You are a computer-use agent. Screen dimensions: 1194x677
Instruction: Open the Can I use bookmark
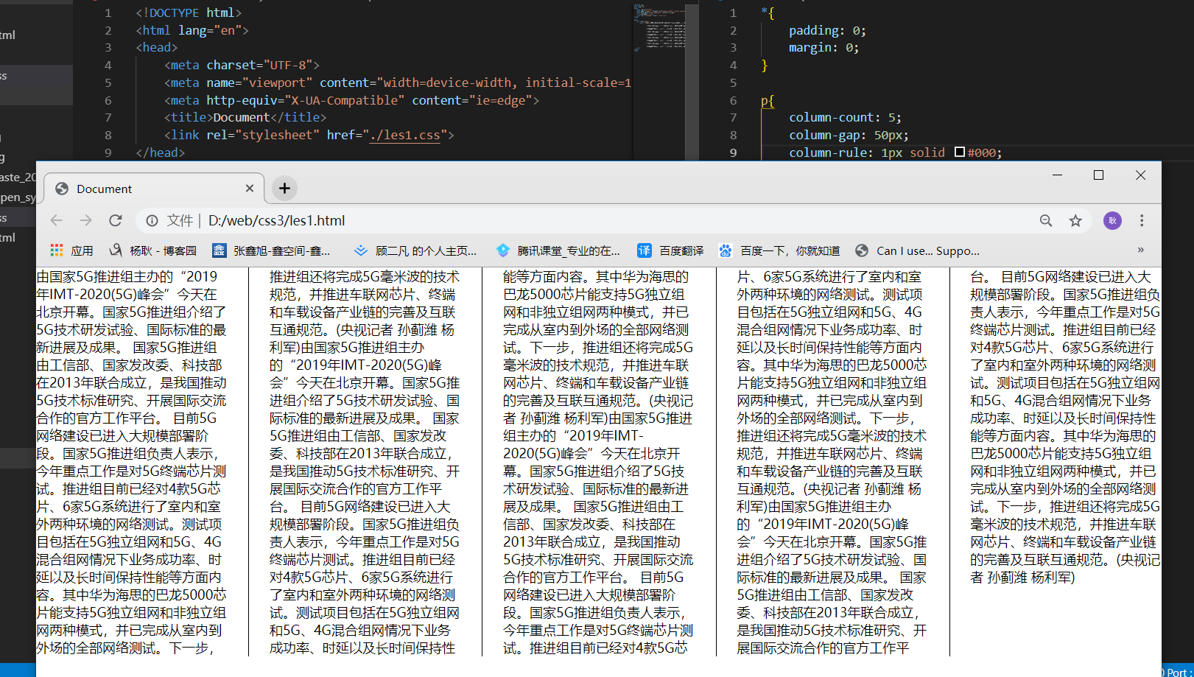coord(918,250)
